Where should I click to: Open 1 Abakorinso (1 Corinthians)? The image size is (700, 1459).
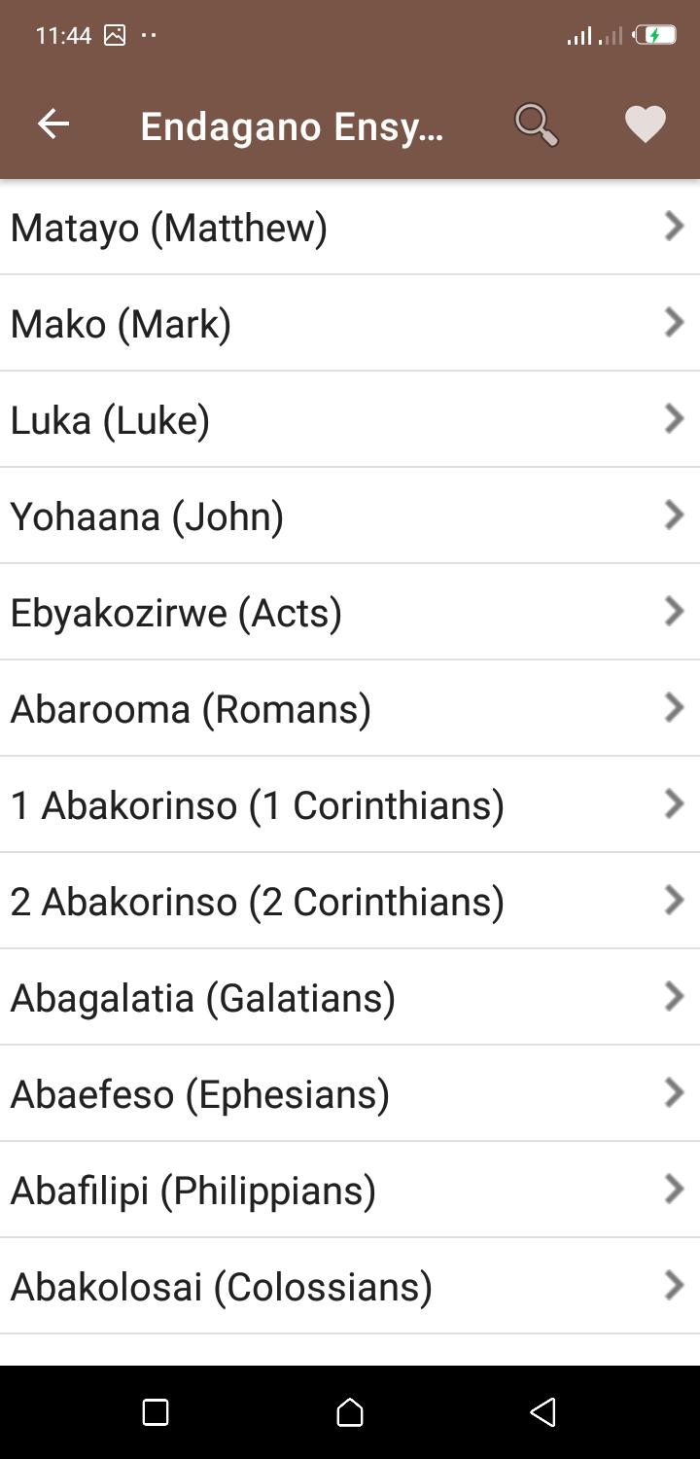[350, 804]
